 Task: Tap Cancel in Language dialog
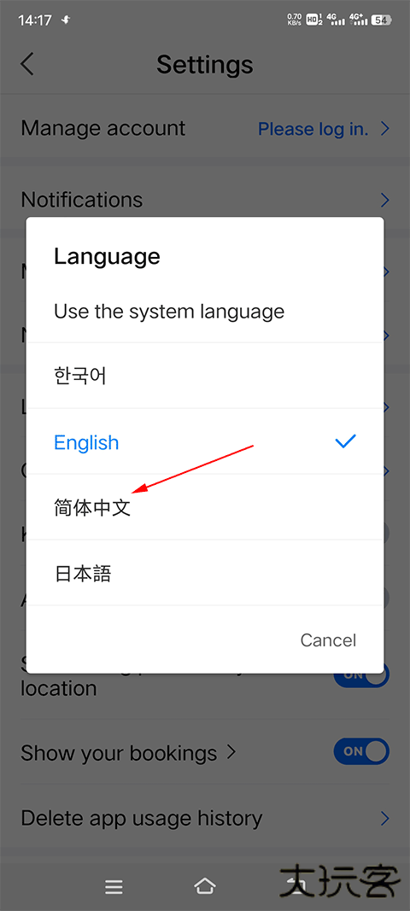(x=328, y=639)
